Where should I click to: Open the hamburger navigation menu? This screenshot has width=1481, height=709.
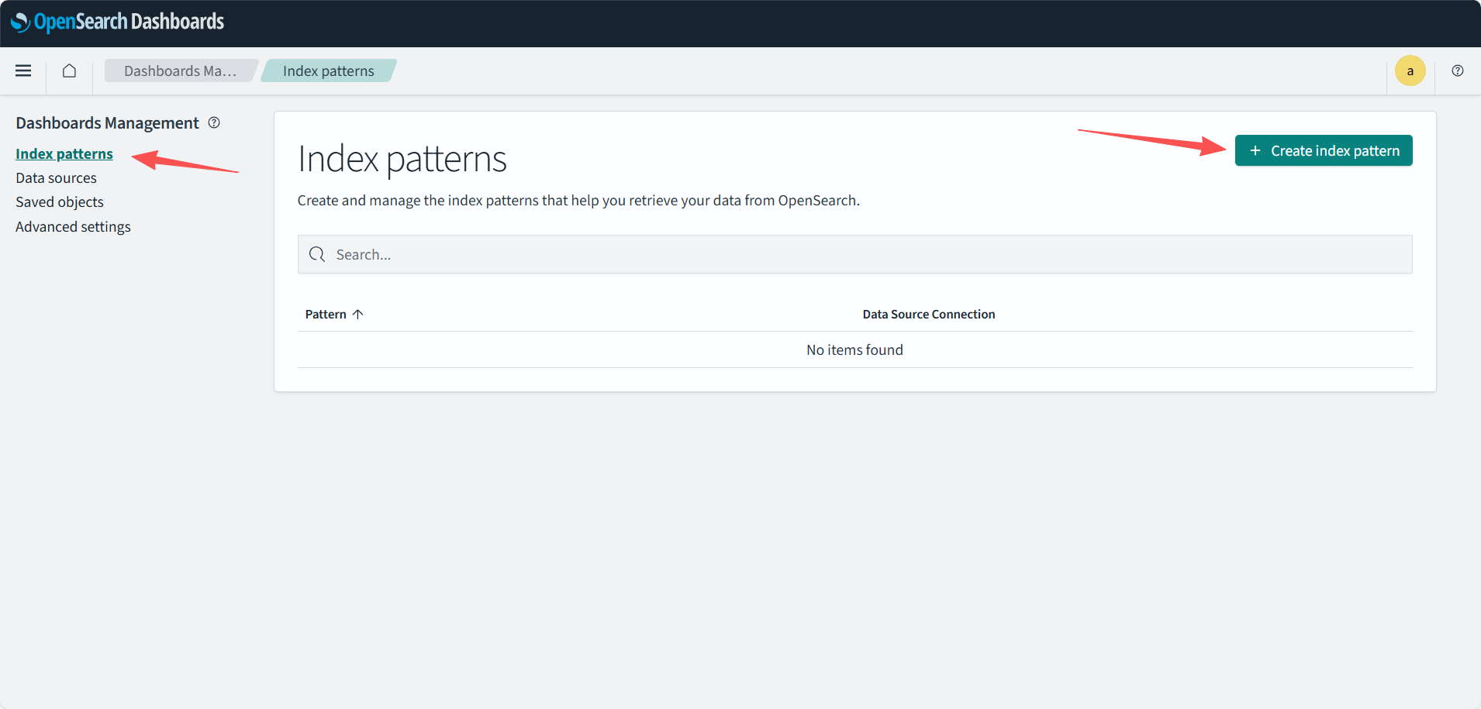click(23, 71)
